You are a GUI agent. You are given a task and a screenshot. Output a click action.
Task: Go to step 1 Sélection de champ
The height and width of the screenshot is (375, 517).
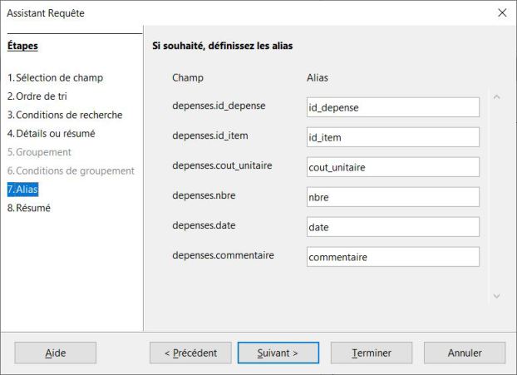click(x=55, y=78)
